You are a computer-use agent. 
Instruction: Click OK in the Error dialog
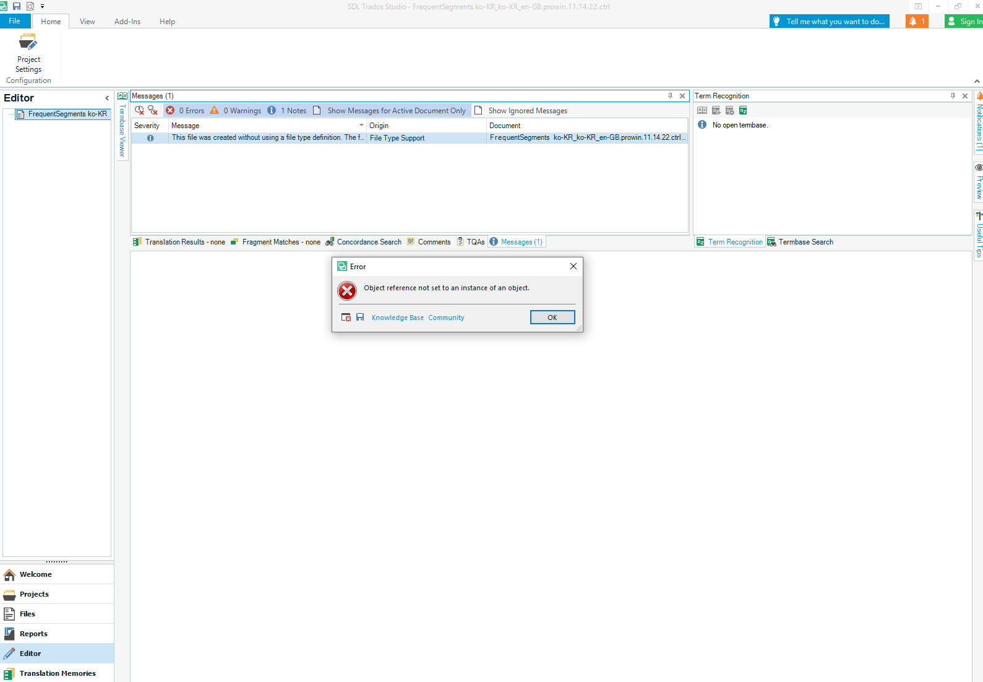click(x=552, y=317)
